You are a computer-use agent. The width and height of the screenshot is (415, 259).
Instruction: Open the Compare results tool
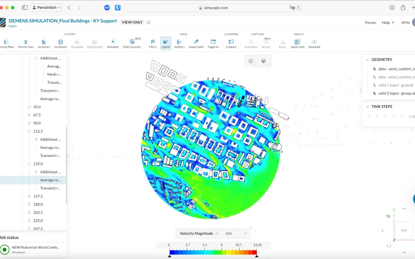pos(231,44)
